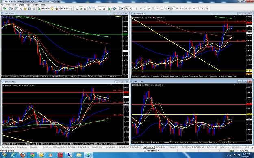Viewport: 254px width, 158px height.
Task: Switch chart to bar chart type
Action: pyautogui.click(x=76, y=8)
